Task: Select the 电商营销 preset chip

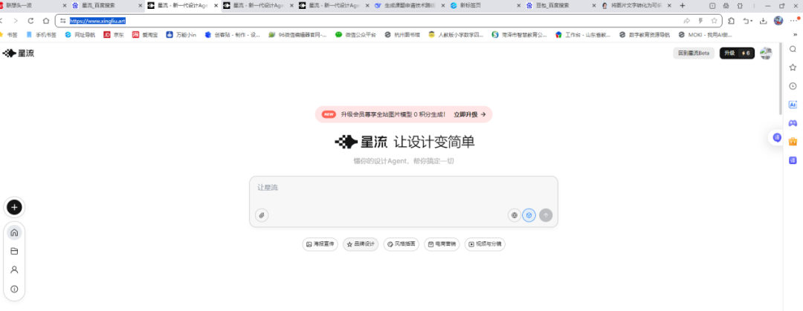Action: 442,244
